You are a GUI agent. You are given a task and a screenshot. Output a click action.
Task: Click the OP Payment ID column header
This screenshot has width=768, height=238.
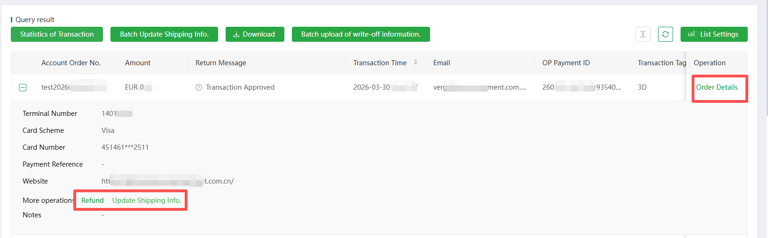(x=566, y=63)
